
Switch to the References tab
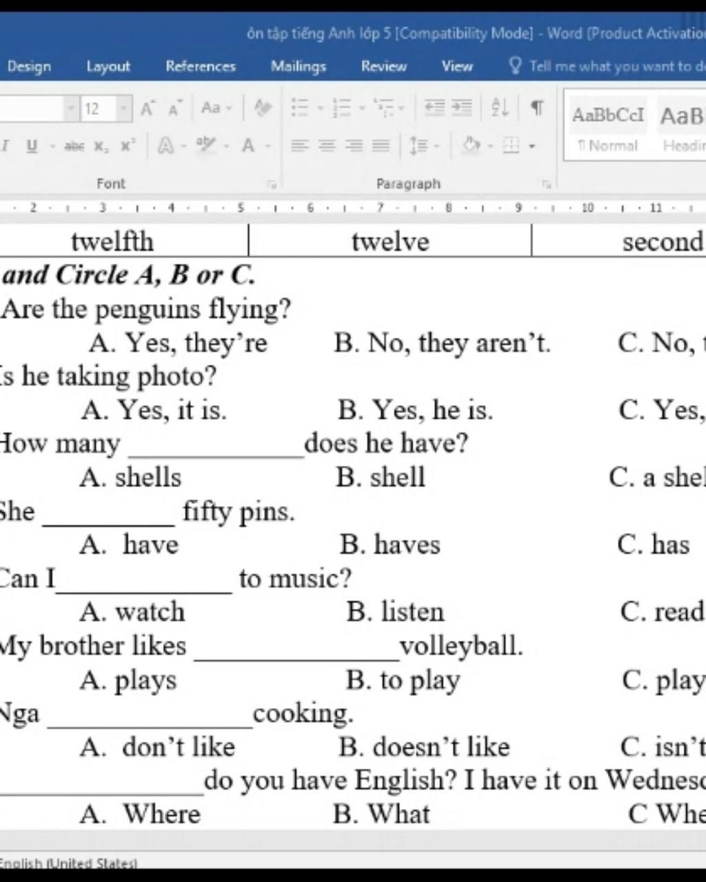[201, 66]
